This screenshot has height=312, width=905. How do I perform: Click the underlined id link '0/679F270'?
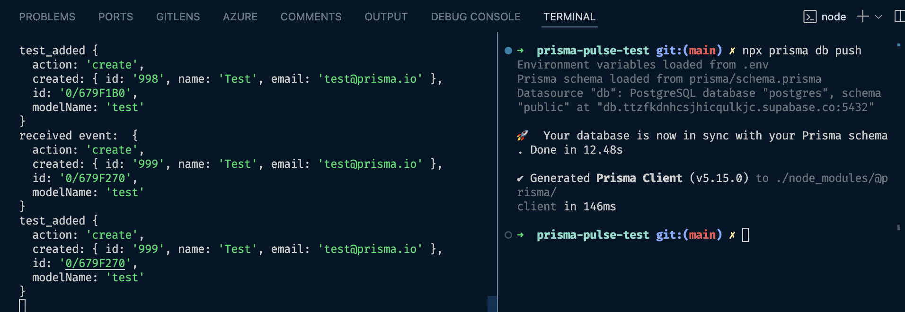[x=95, y=263]
